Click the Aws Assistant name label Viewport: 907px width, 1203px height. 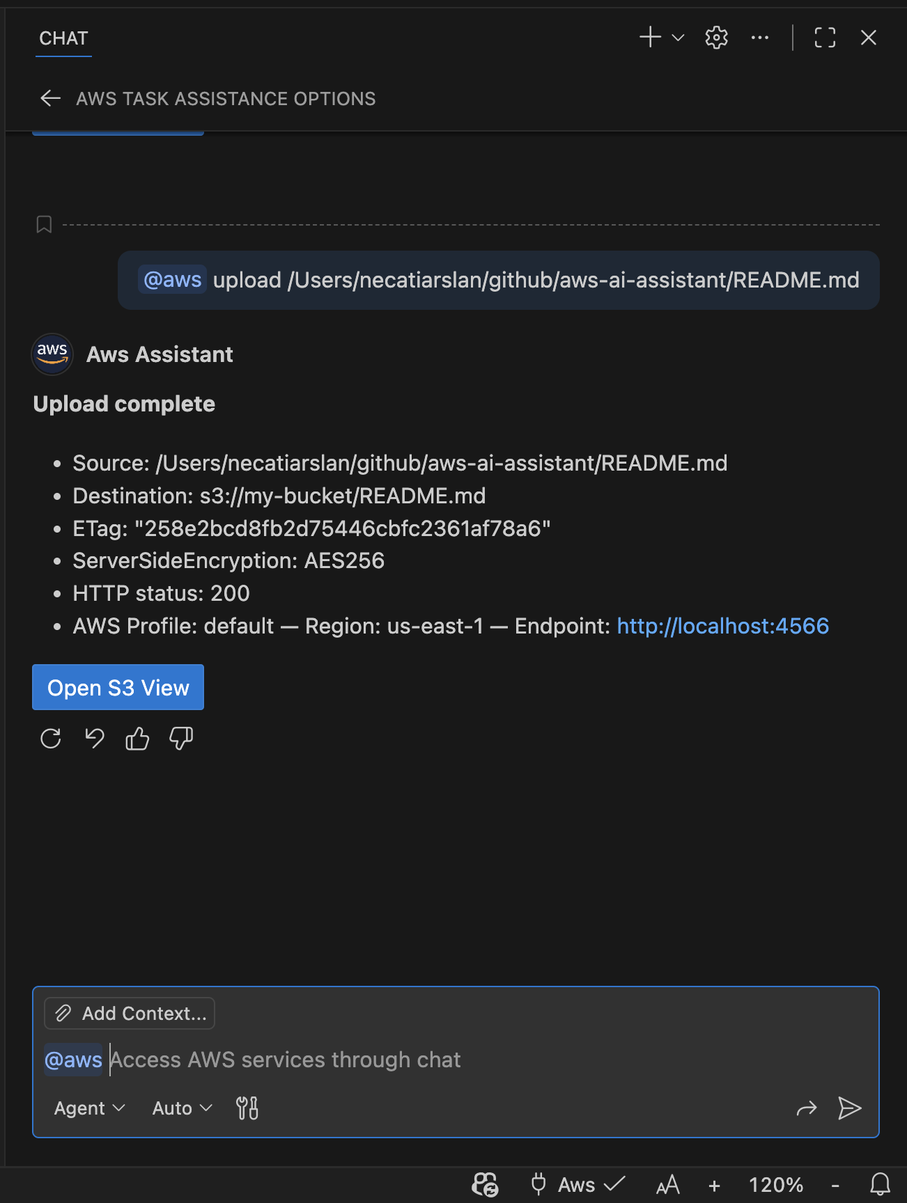point(160,354)
